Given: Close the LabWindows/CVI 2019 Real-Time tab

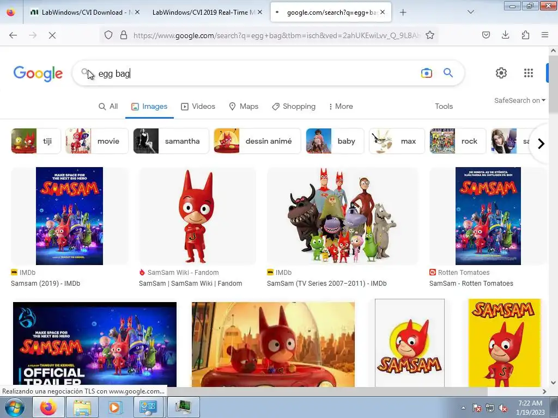Looking at the screenshot, I should pos(260,12).
